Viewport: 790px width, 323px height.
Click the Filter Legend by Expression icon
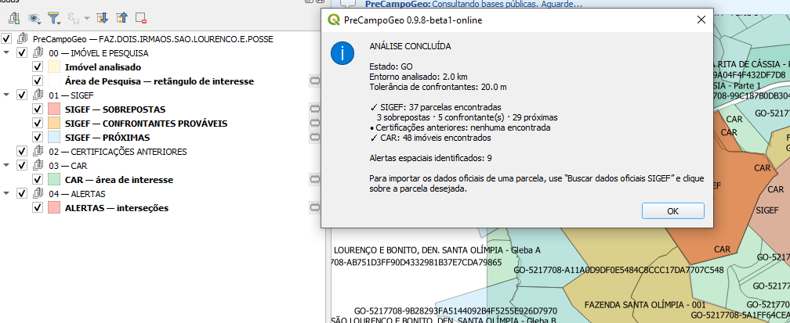[74, 19]
